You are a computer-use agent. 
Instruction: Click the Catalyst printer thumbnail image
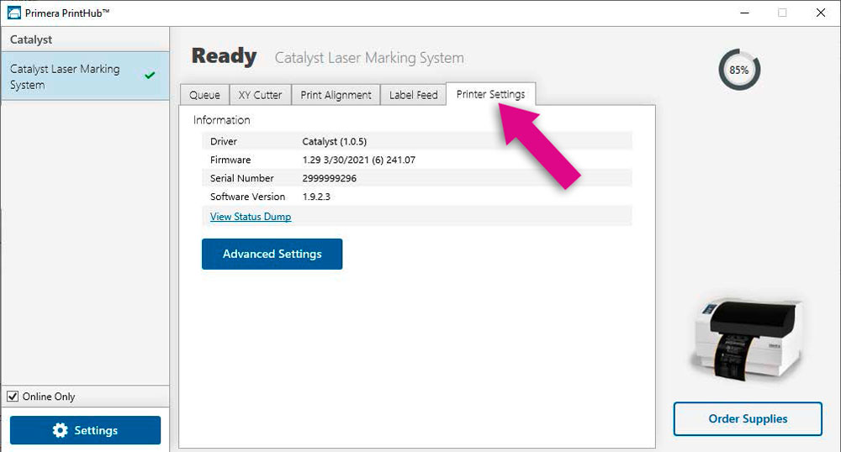[747, 339]
